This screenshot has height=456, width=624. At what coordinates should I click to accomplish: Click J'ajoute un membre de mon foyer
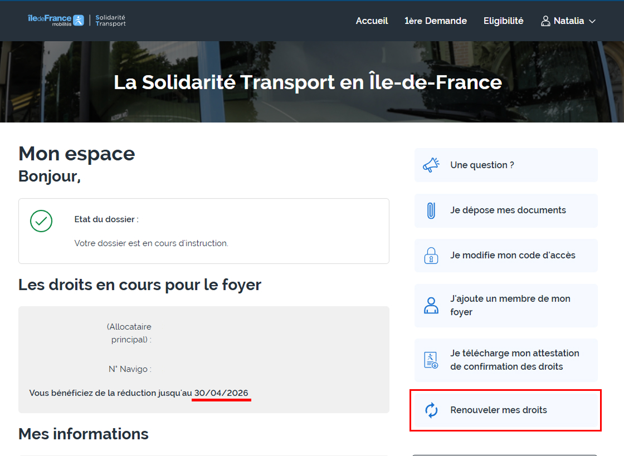[510, 305]
